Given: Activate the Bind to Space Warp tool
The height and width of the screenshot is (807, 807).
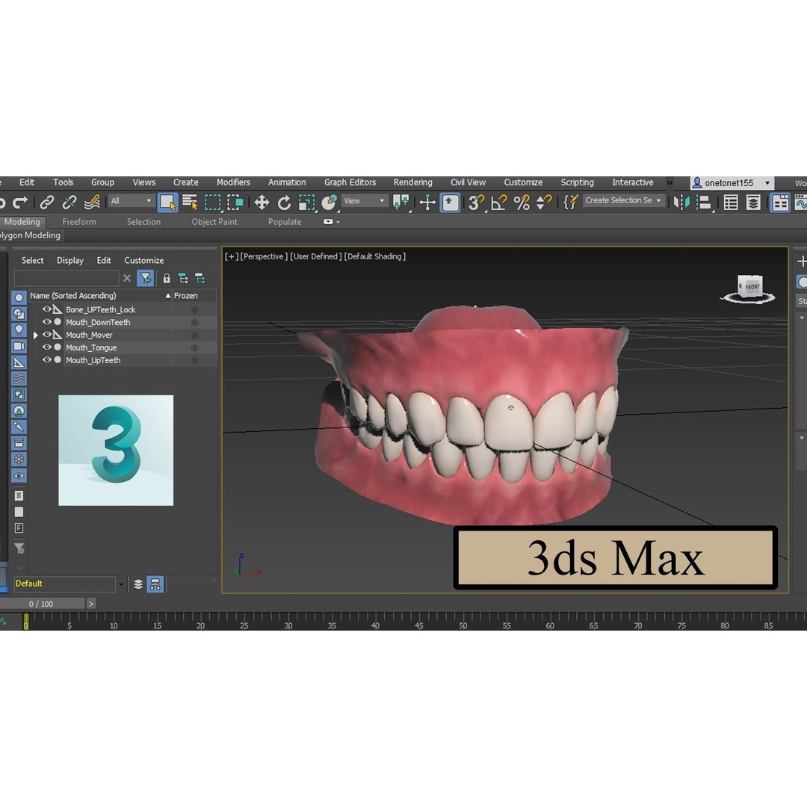Looking at the screenshot, I should 92,202.
